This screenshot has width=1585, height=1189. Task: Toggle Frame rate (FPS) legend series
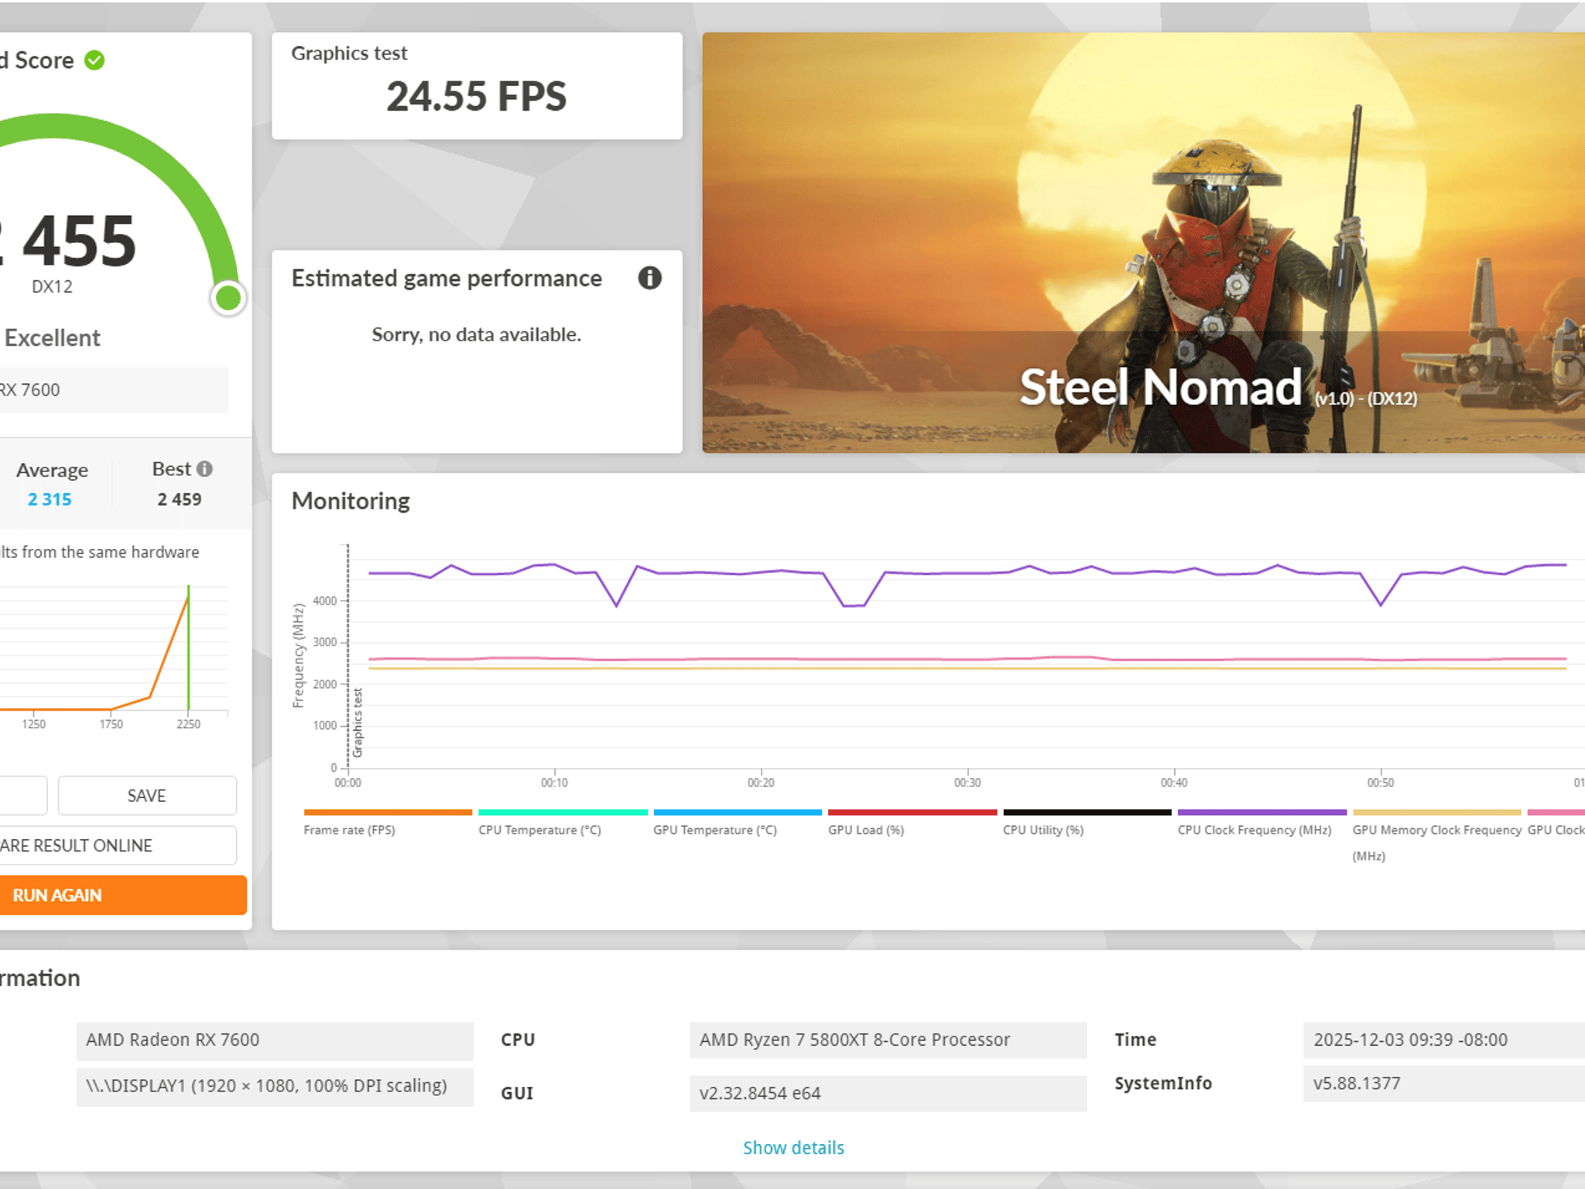coord(349,830)
